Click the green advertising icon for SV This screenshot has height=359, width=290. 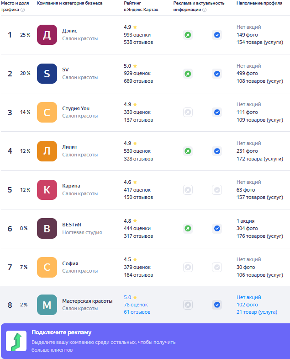pos(188,74)
